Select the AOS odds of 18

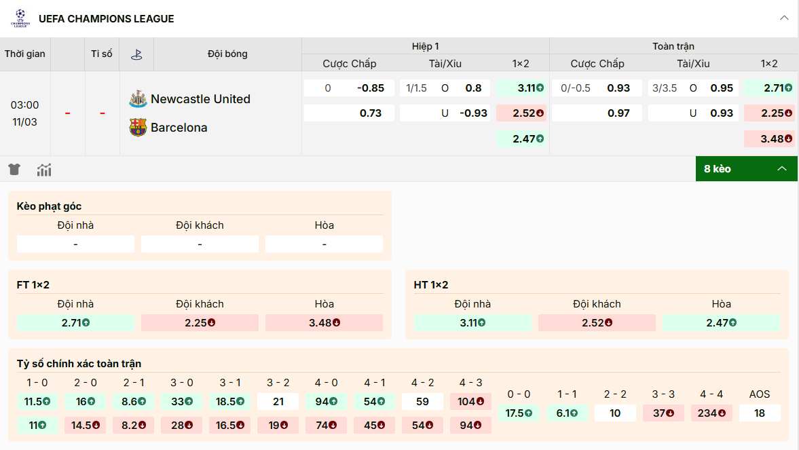pyautogui.click(x=760, y=413)
